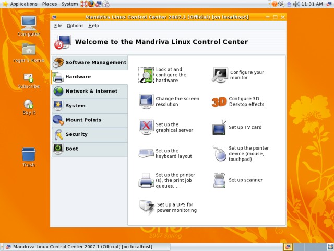Open Change the screen resolution icon
The image size is (334, 251).
(146, 101)
